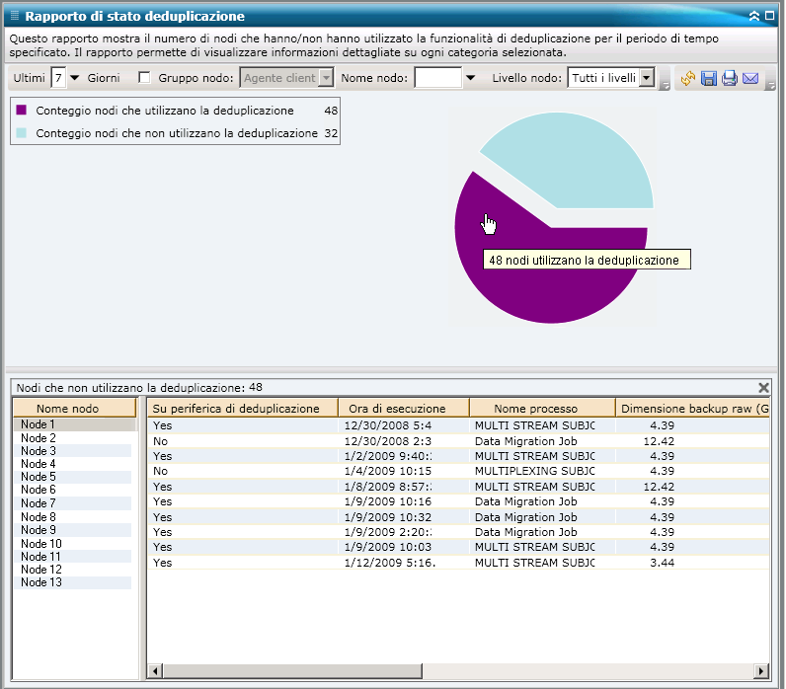This screenshot has width=786, height=689.
Task: Select Node 13 in node list
Action: [x=41, y=582]
